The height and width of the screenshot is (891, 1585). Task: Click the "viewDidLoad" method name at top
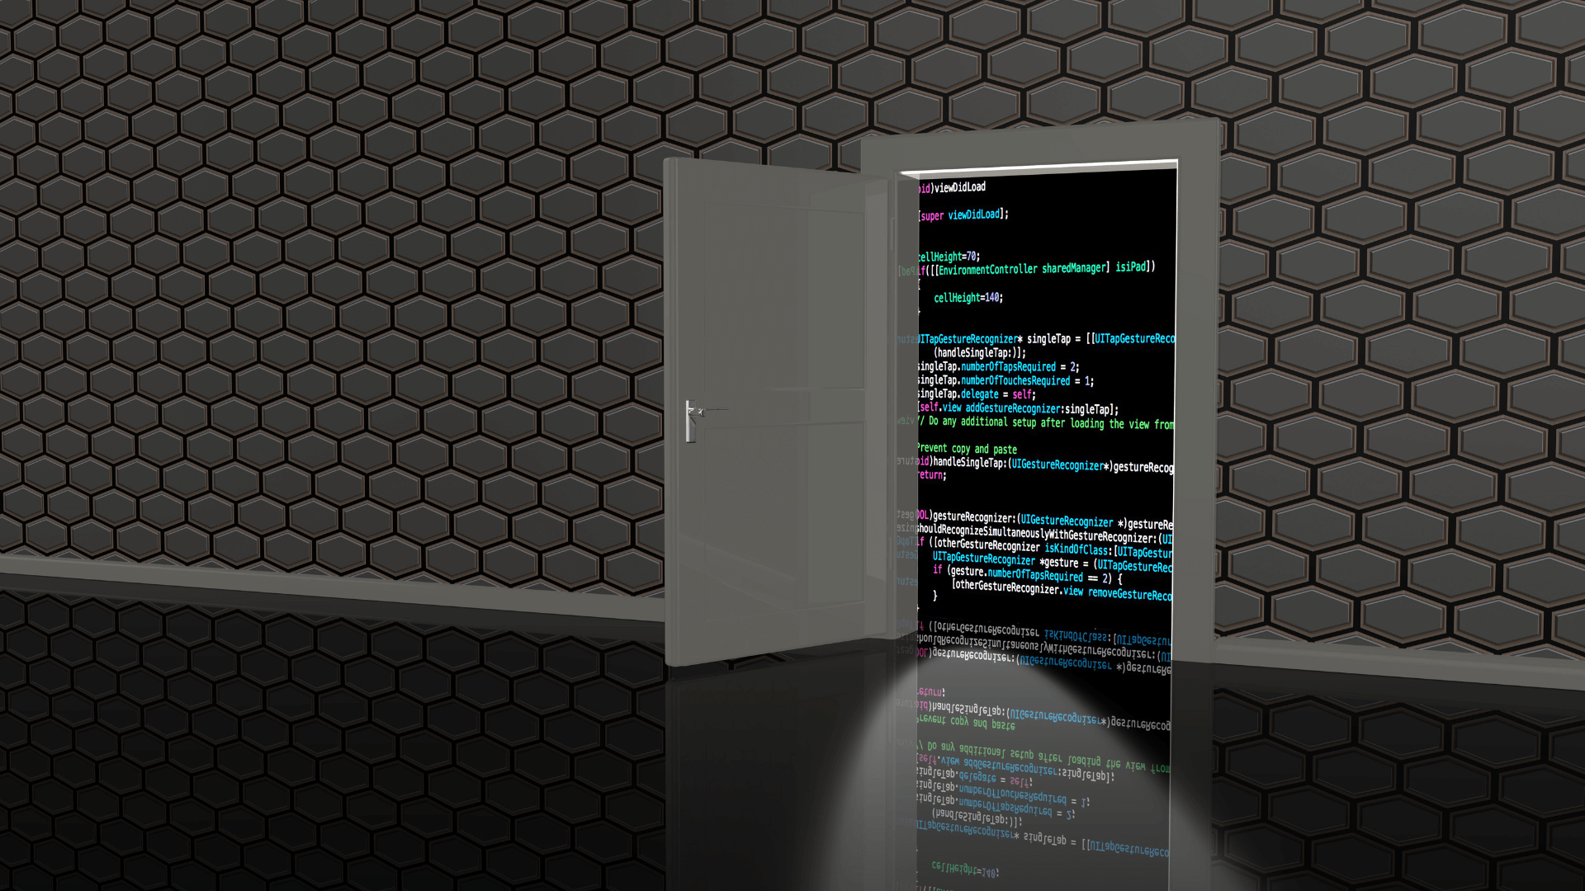click(960, 187)
